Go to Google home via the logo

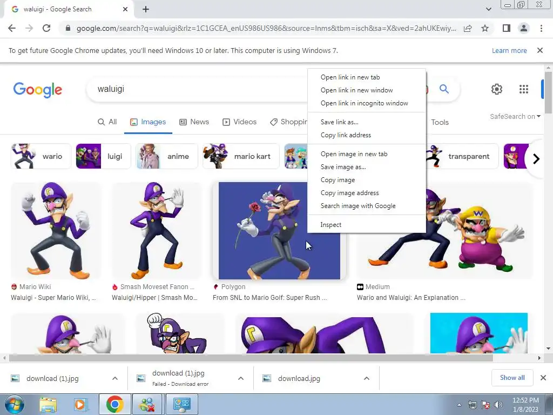[38, 90]
